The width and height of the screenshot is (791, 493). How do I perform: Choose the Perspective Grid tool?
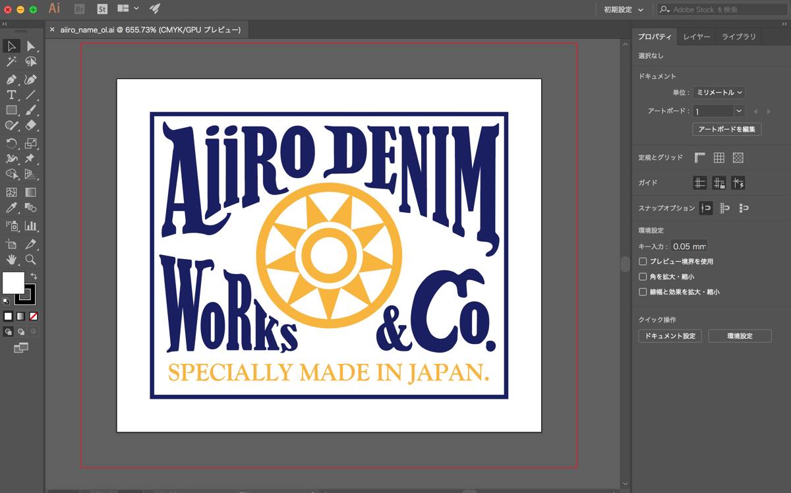coord(30,174)
